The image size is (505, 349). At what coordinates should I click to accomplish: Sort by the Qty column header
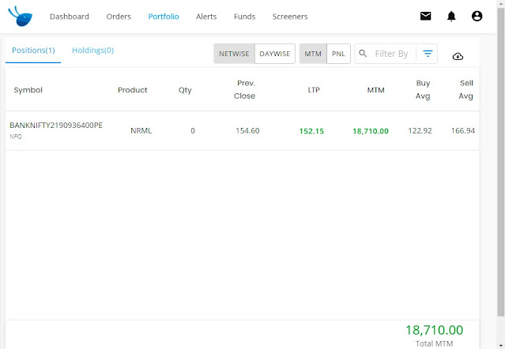pos(185,90)
